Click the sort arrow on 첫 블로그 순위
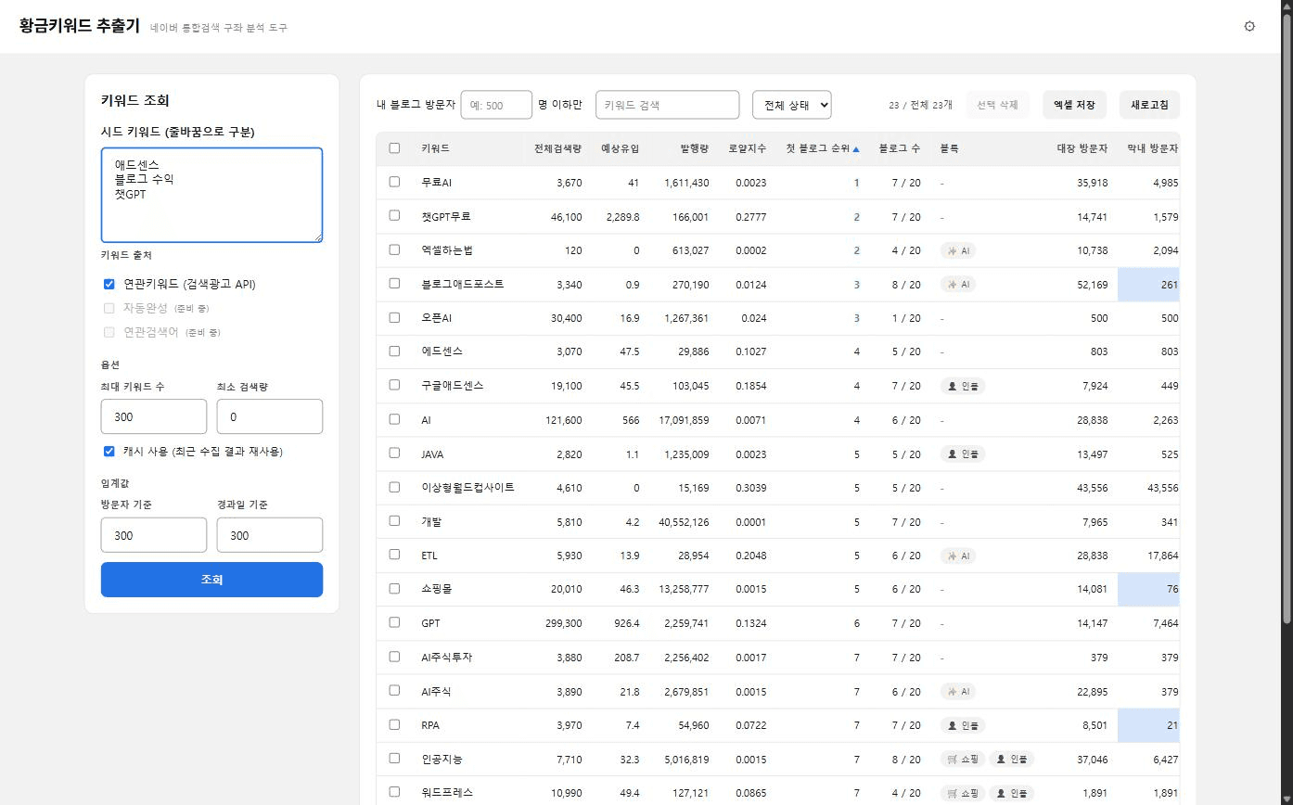 click(856, 148)
